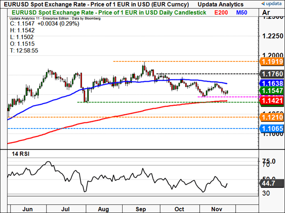Image resolution: width=285 pixels, height=213 pixels.
Task: Click the orange 1.1919 price tag
Action: 268,62
